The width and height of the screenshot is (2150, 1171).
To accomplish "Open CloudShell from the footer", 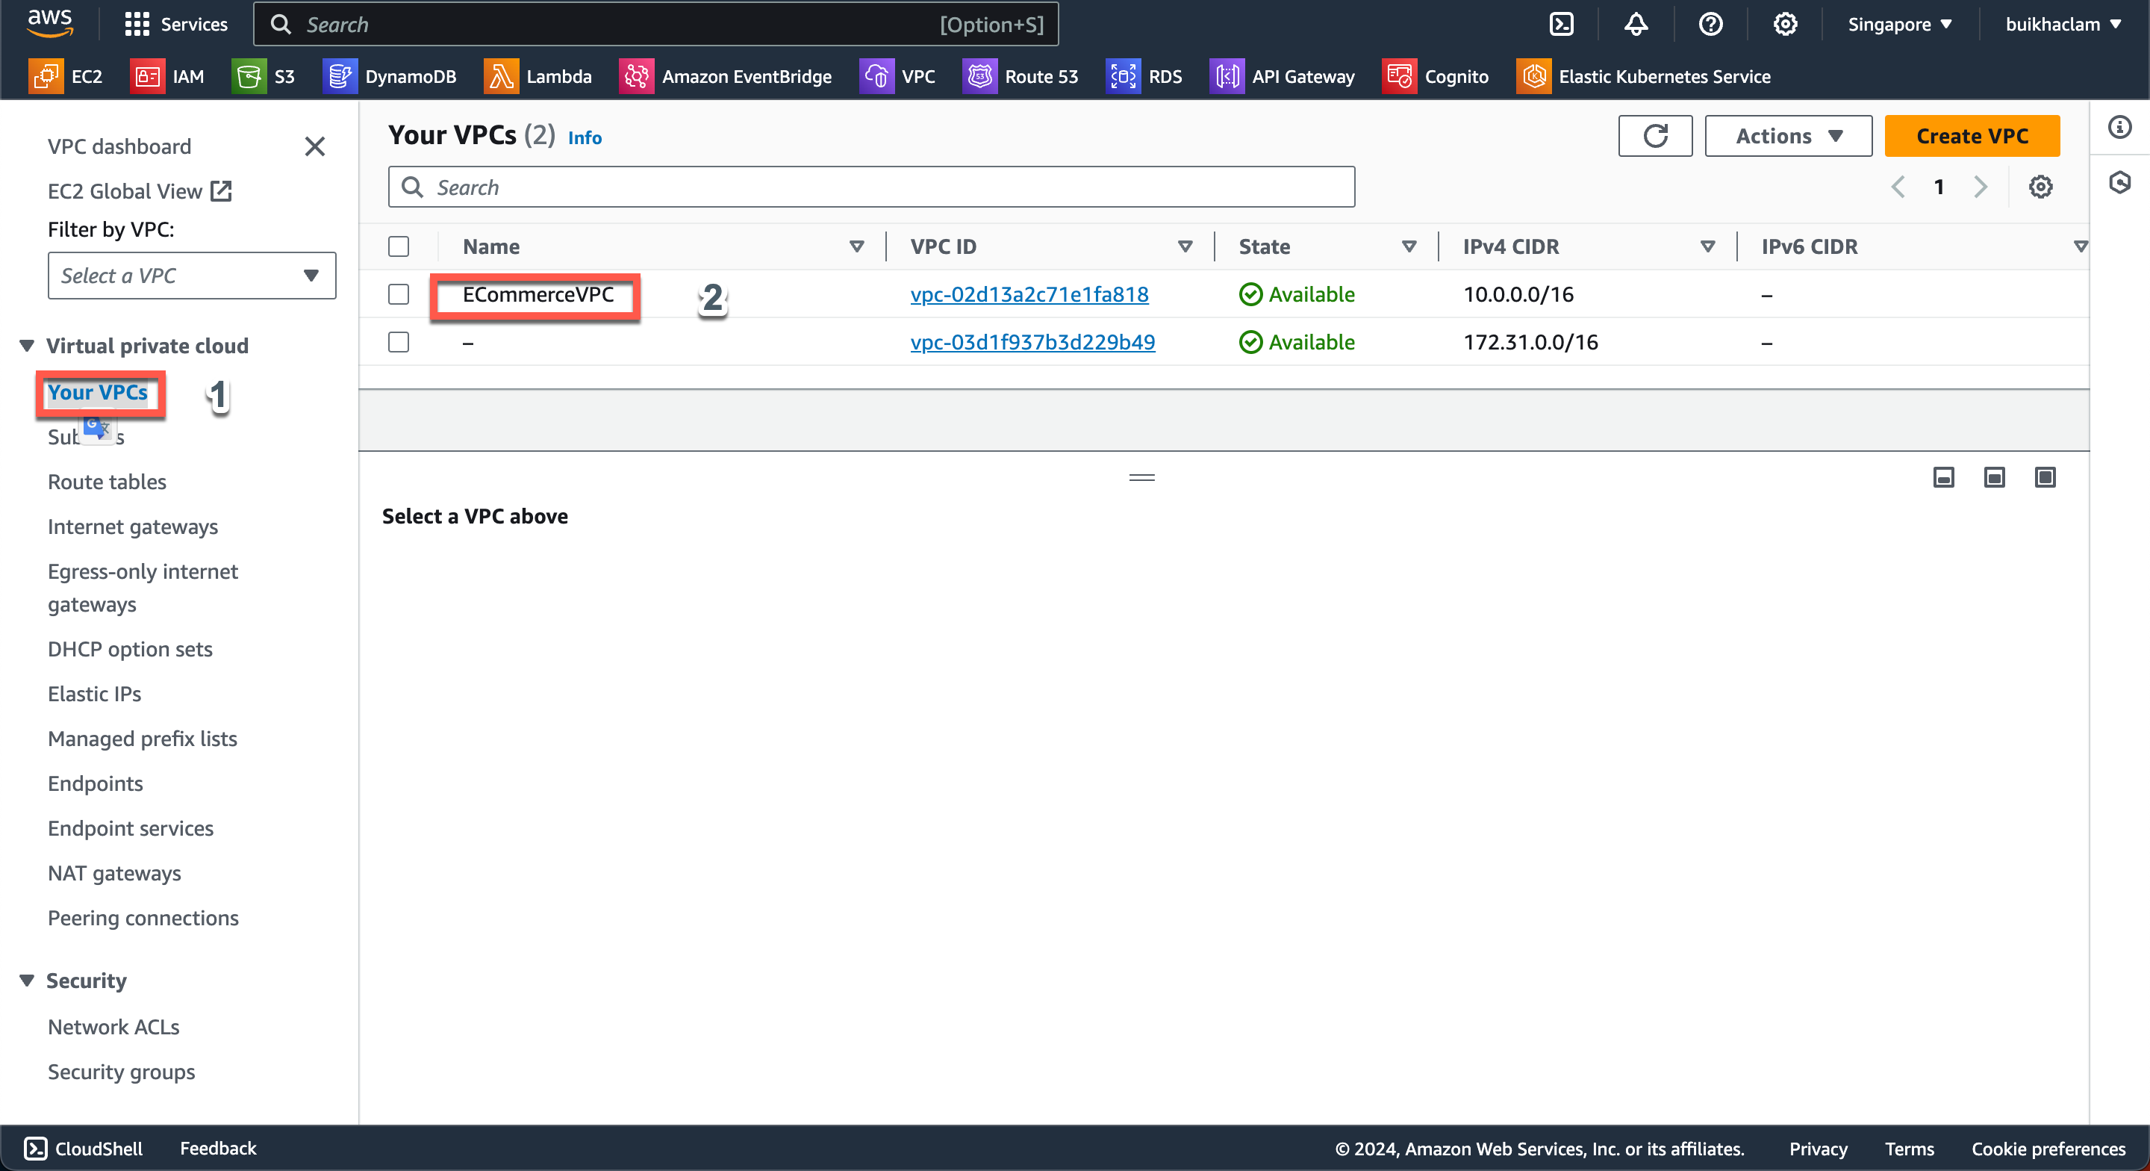I will (x=83, y=1149).
